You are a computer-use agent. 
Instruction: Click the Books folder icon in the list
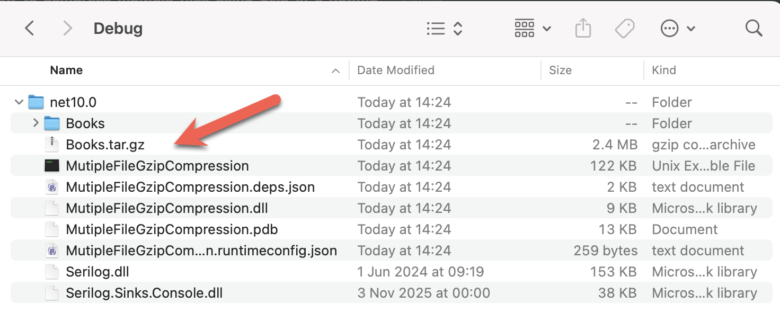51,123
